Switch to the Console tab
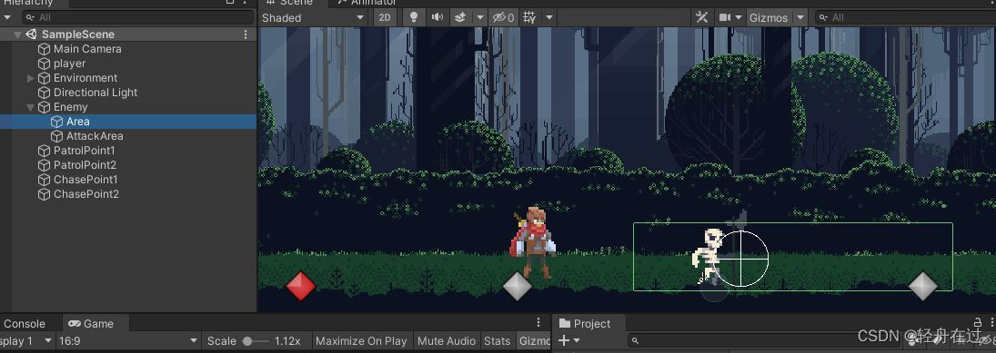The image size is (996, 353). [x=25, y=324]
